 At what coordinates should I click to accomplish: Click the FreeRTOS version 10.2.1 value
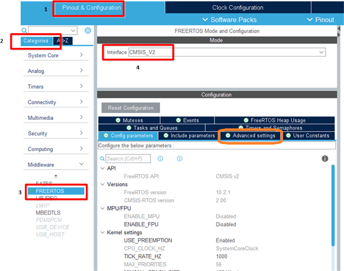pos(223,192)
